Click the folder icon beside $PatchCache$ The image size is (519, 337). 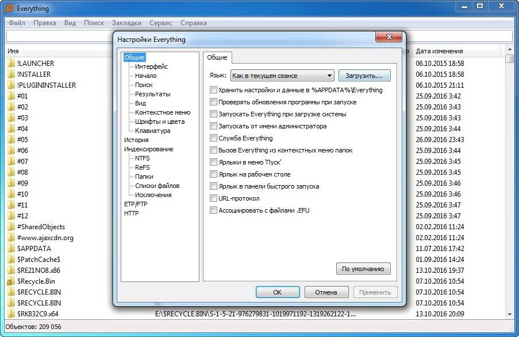tap(11, 260)
